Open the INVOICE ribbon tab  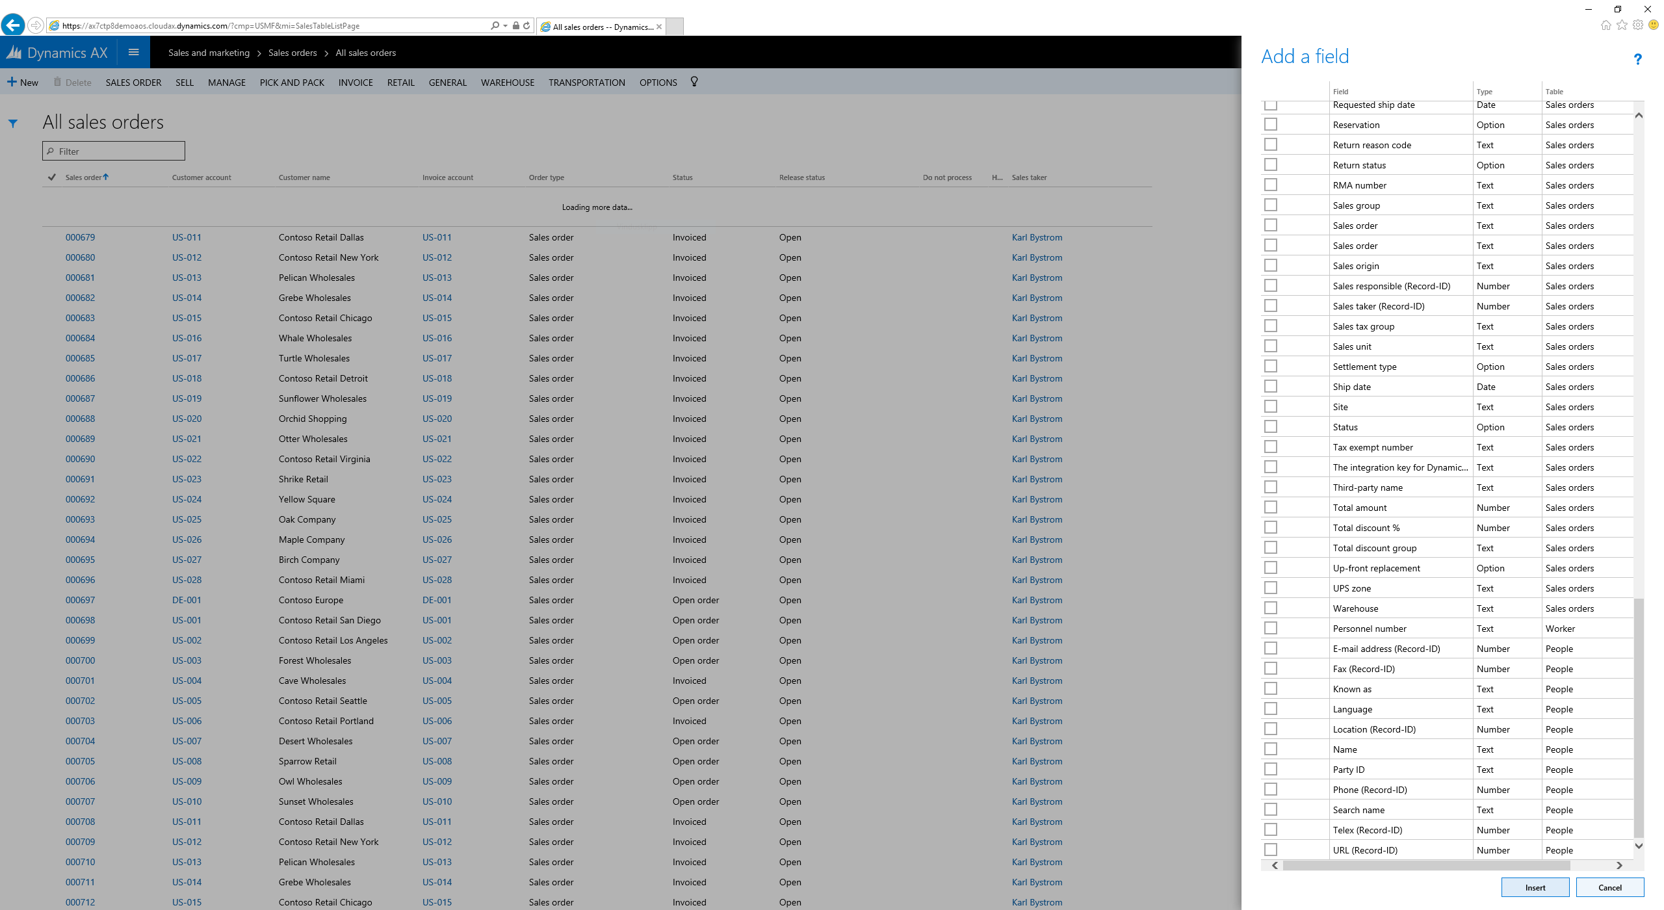pyautogui.click(x=356, y=83)
